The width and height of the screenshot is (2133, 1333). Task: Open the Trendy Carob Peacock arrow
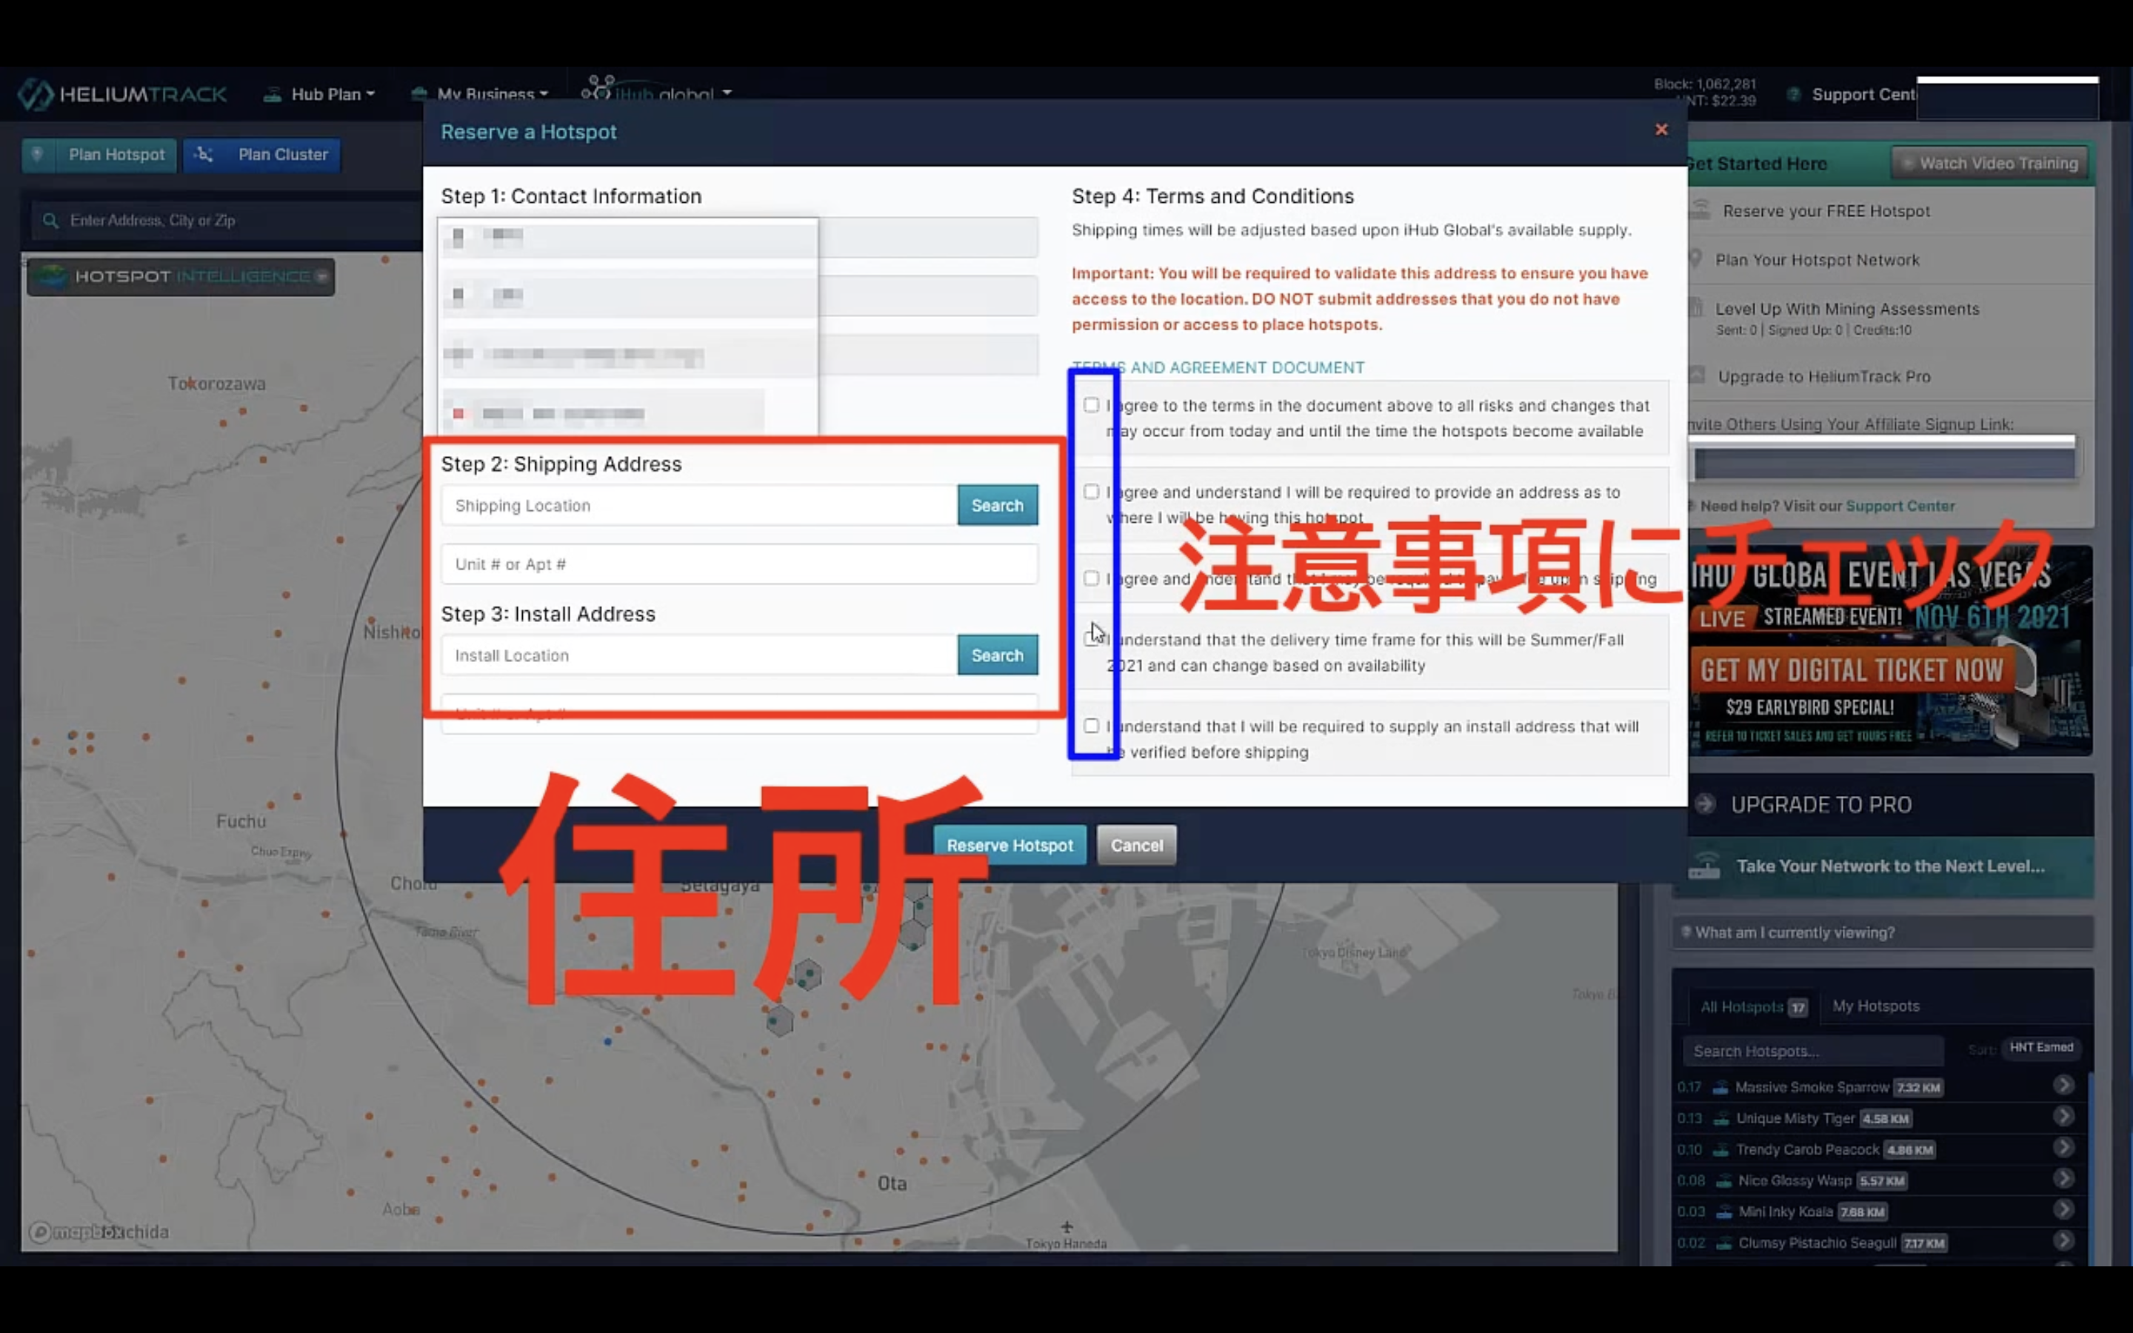(2063, 1148)
